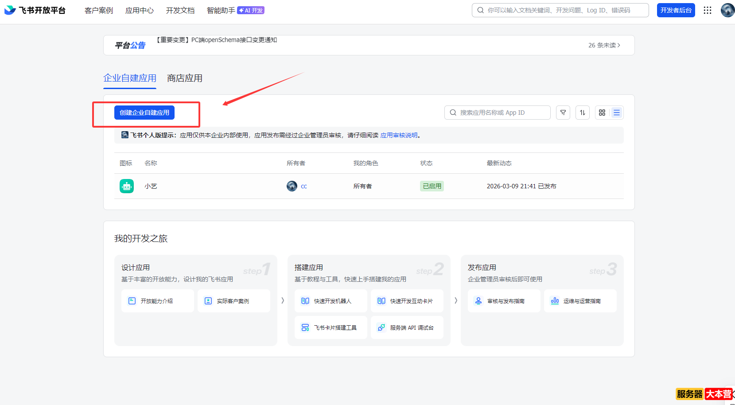Open 审核与发布指南
The height and width of the screenshot is (405, 735).
[504, 301]
